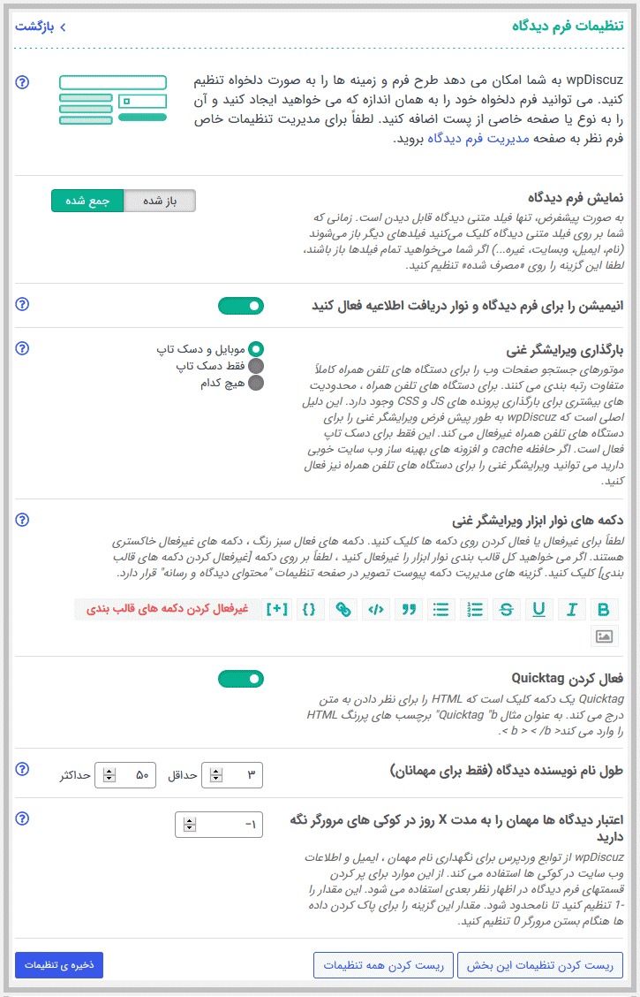The width and height of the screenshot is (640, 997).
Task: Toggle the bullet list toolbar button
Action: pos(440,609)
